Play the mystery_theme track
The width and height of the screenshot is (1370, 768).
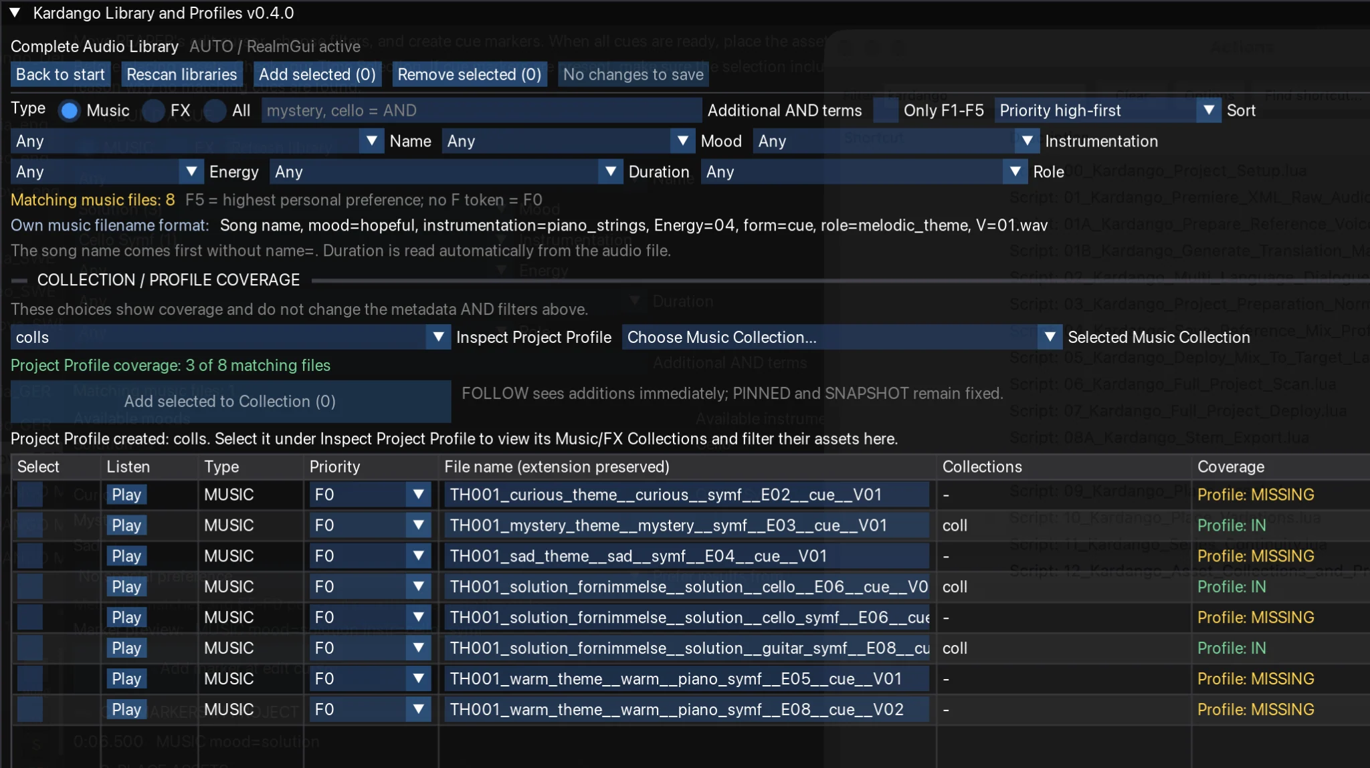pos(126,525)
